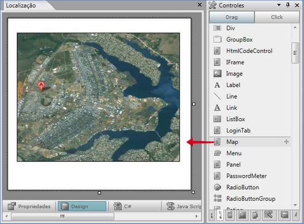
Task: Pin the Controles panel
Action: (288, 5)
